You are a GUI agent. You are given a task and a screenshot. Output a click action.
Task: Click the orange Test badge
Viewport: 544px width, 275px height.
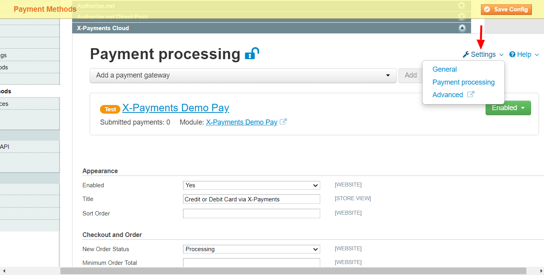point(110,109)
